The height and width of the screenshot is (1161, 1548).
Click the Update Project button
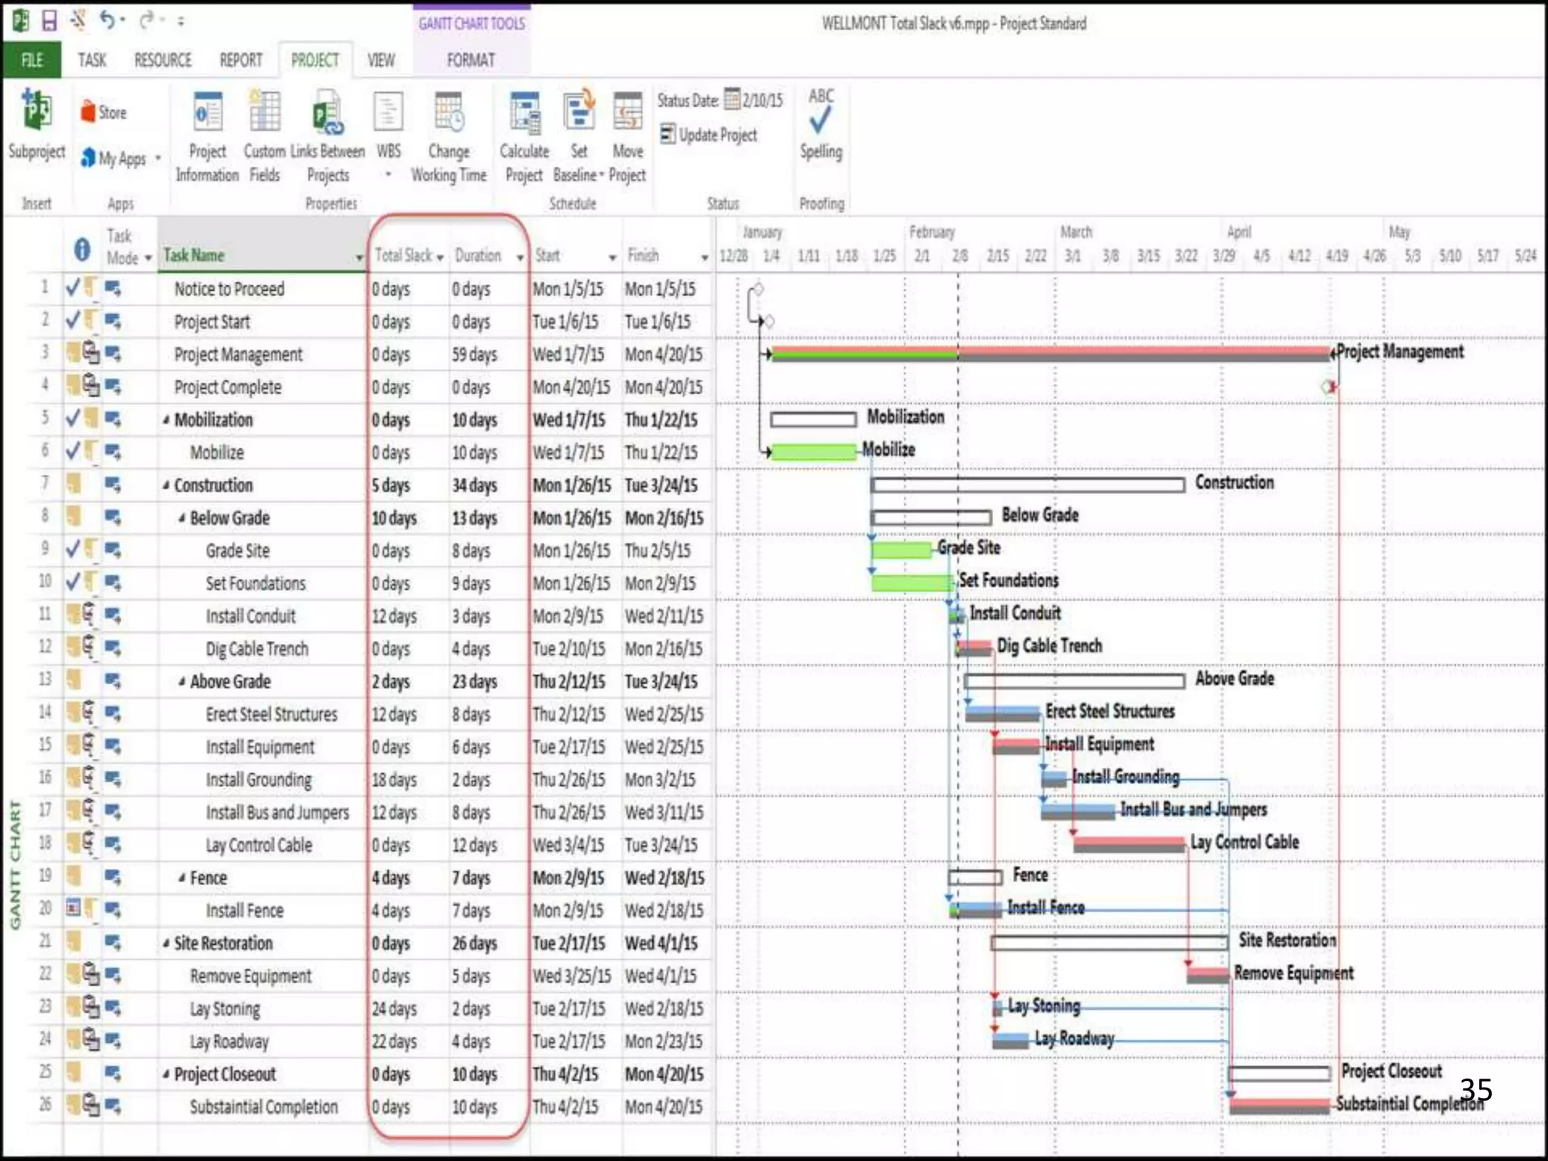click(x=709, y=135)
